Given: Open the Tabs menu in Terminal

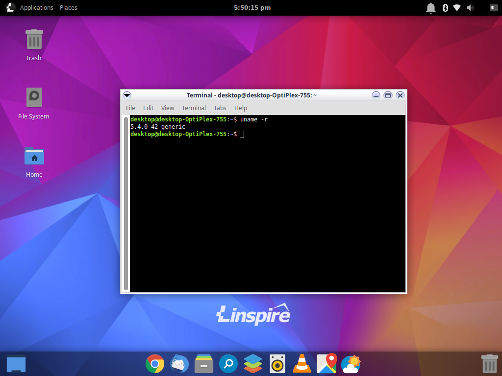Looking at the screenshot, I should pyautogui.click(x=220, y=108).
